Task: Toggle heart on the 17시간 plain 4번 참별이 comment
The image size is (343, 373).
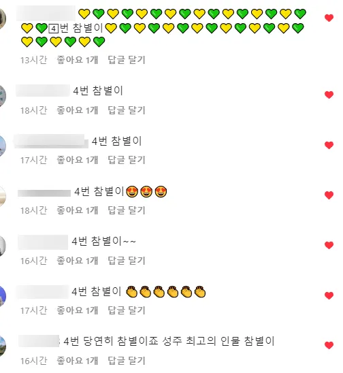Action: pyautogui.click(x=329, y=145)
